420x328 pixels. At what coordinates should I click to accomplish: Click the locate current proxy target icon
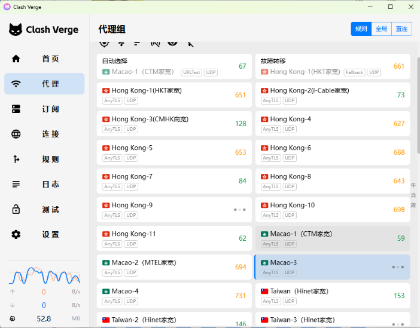pos(104,42)
